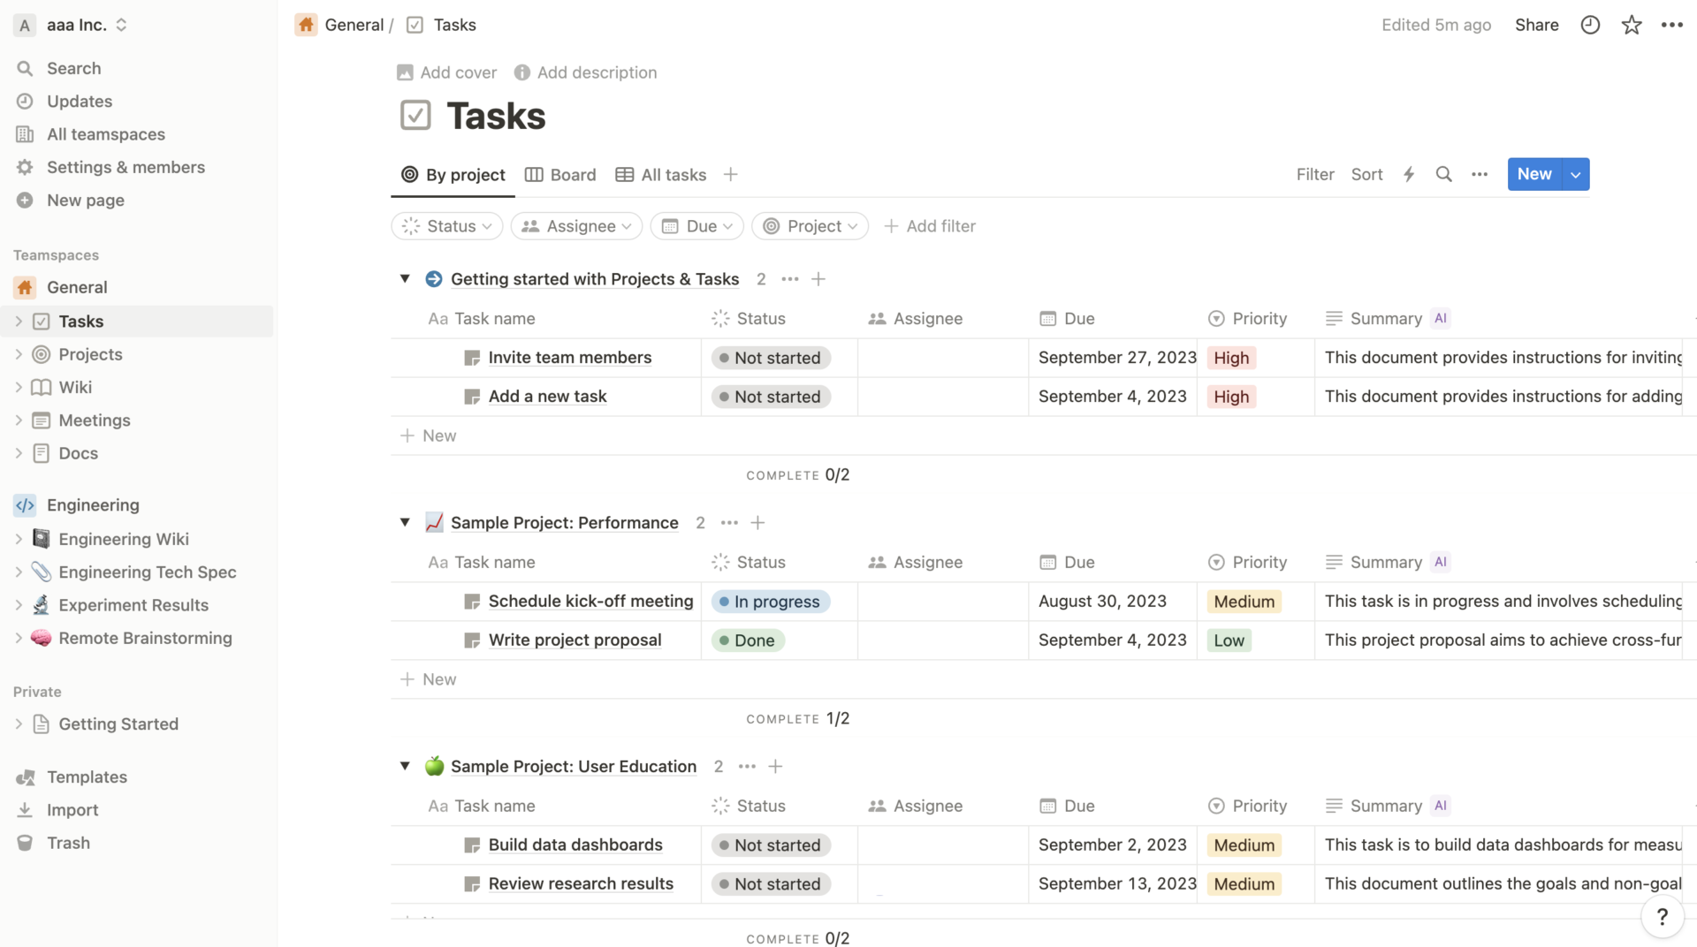Open the automations lightning bolt icon
The image size is (1697, 947).
[x=1408, y=174]
